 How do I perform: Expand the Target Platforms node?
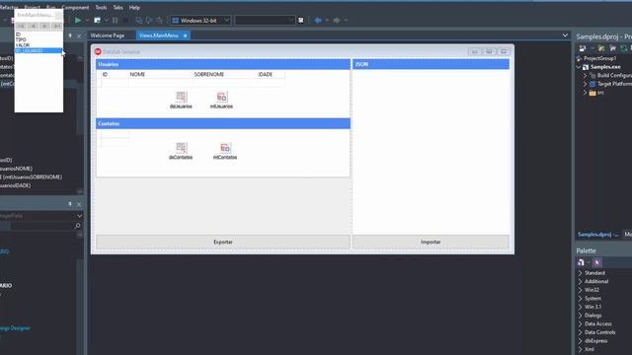(586, 84)
